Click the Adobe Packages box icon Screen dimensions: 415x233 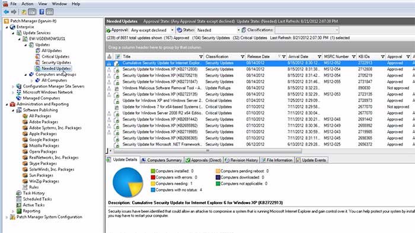coord(25,122)
